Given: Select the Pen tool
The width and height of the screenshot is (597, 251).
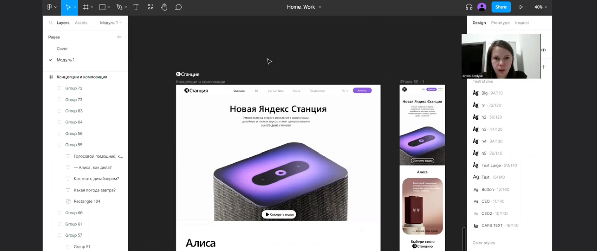Looking at the screenshot, I should click(119, 7).
